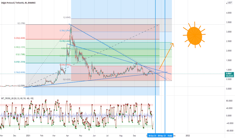Screen dimensions: 235x138
Task: Click 4.0000 on the price axis
Action: (x=229, y=13)
